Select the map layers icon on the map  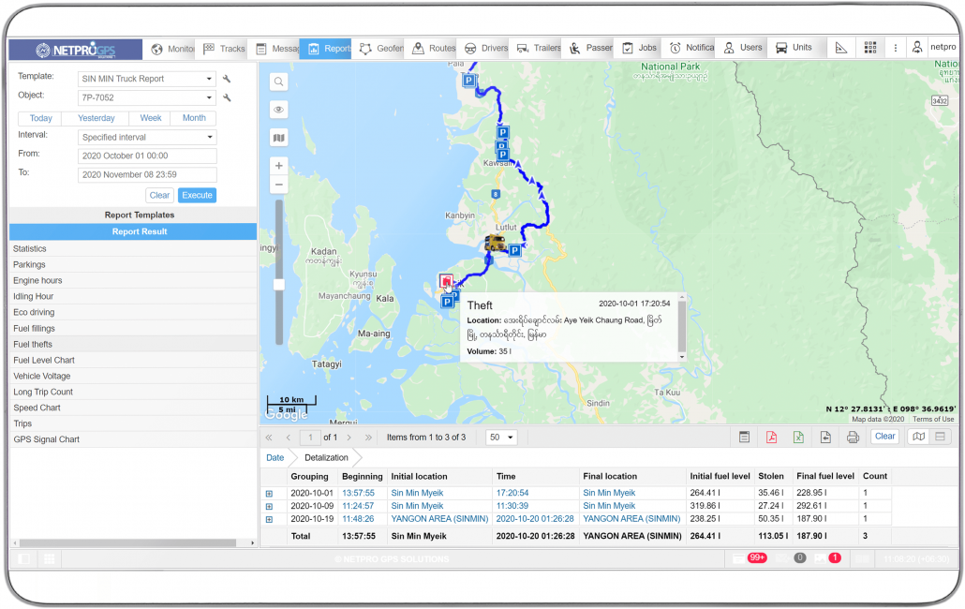click(277, 137)
